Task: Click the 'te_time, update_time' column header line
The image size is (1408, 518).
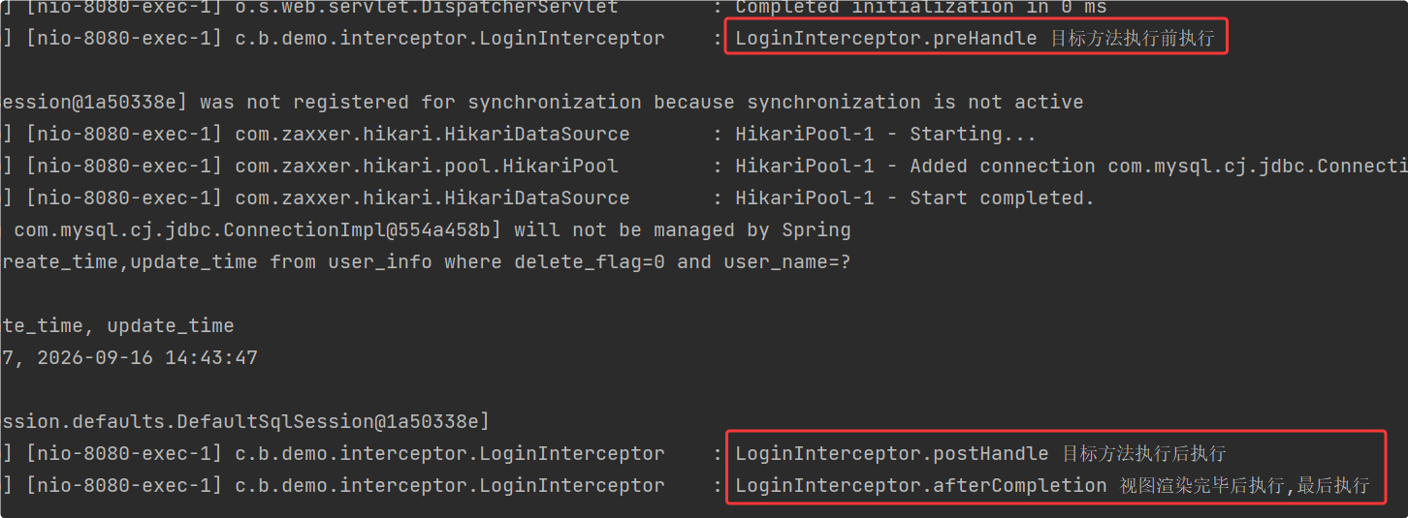Action: point(117,326)
